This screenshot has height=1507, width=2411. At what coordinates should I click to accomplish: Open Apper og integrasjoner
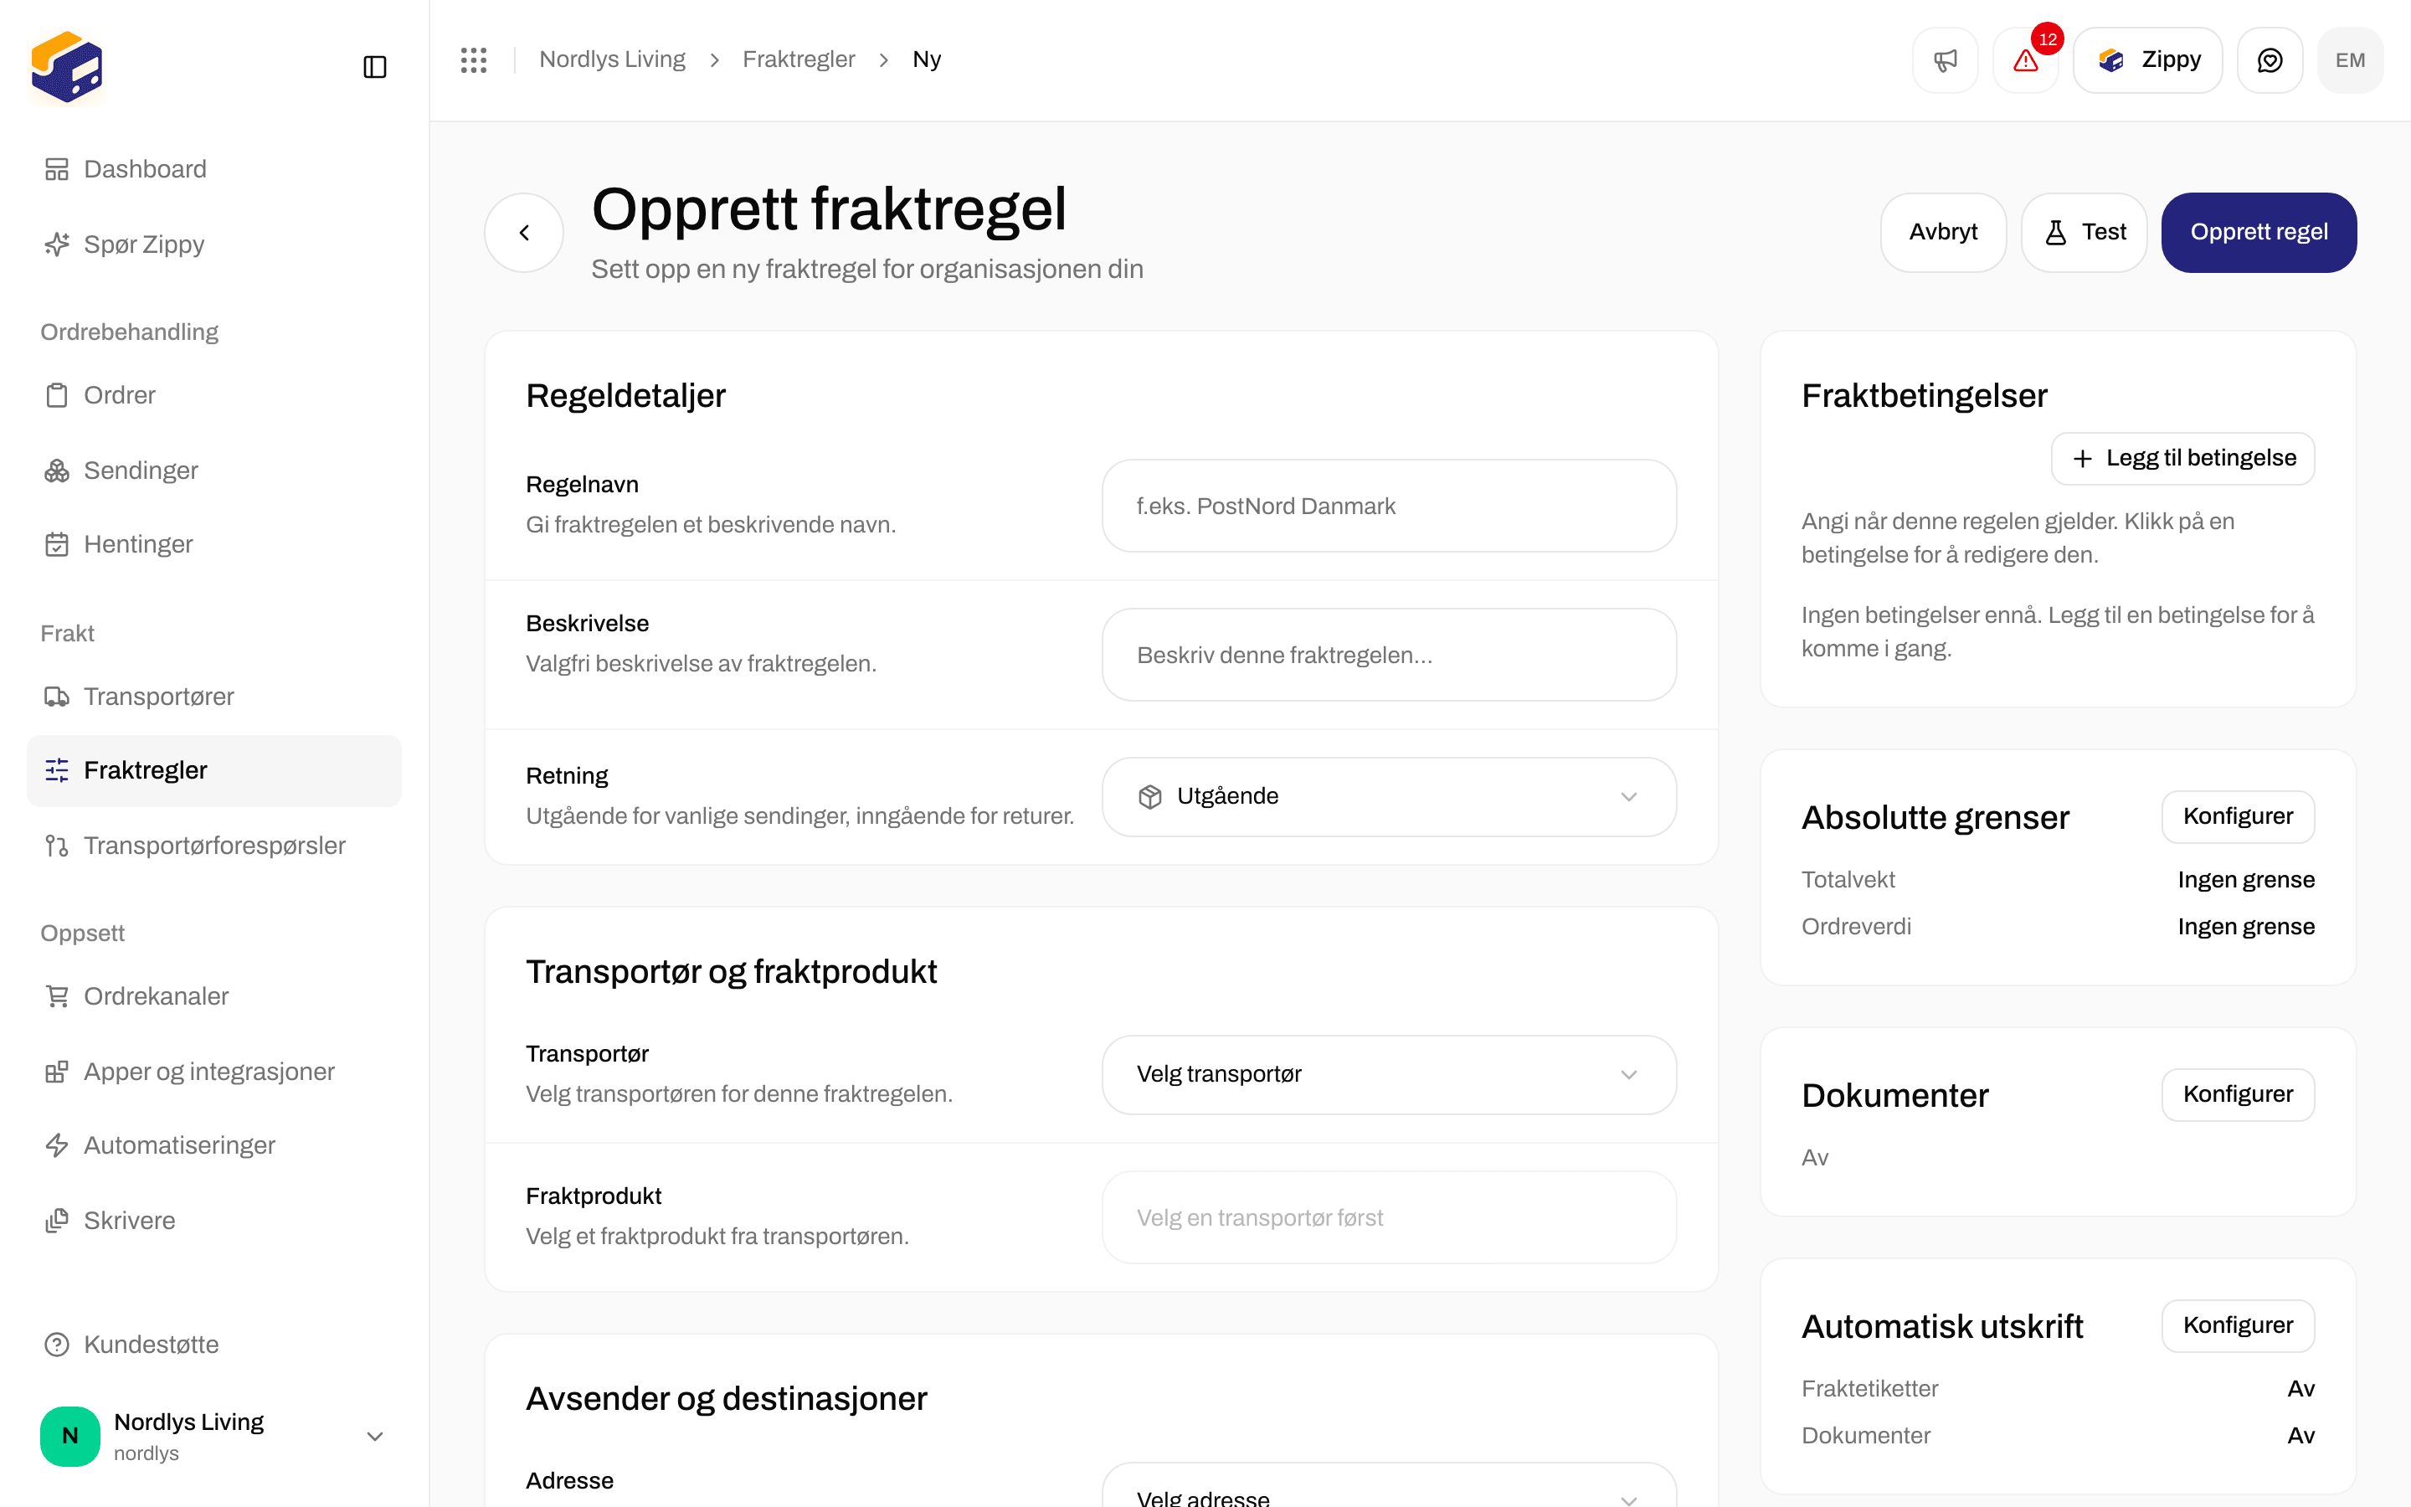(214, 1072)
